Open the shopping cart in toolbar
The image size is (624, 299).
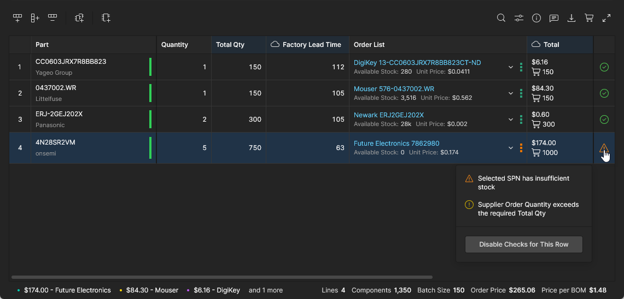tap(589, 18)
